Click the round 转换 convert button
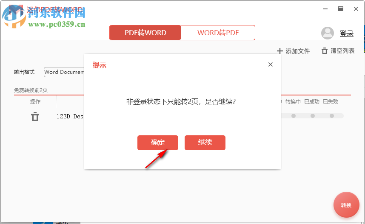This screenshot has width=365, height=224. coord(346,205)
